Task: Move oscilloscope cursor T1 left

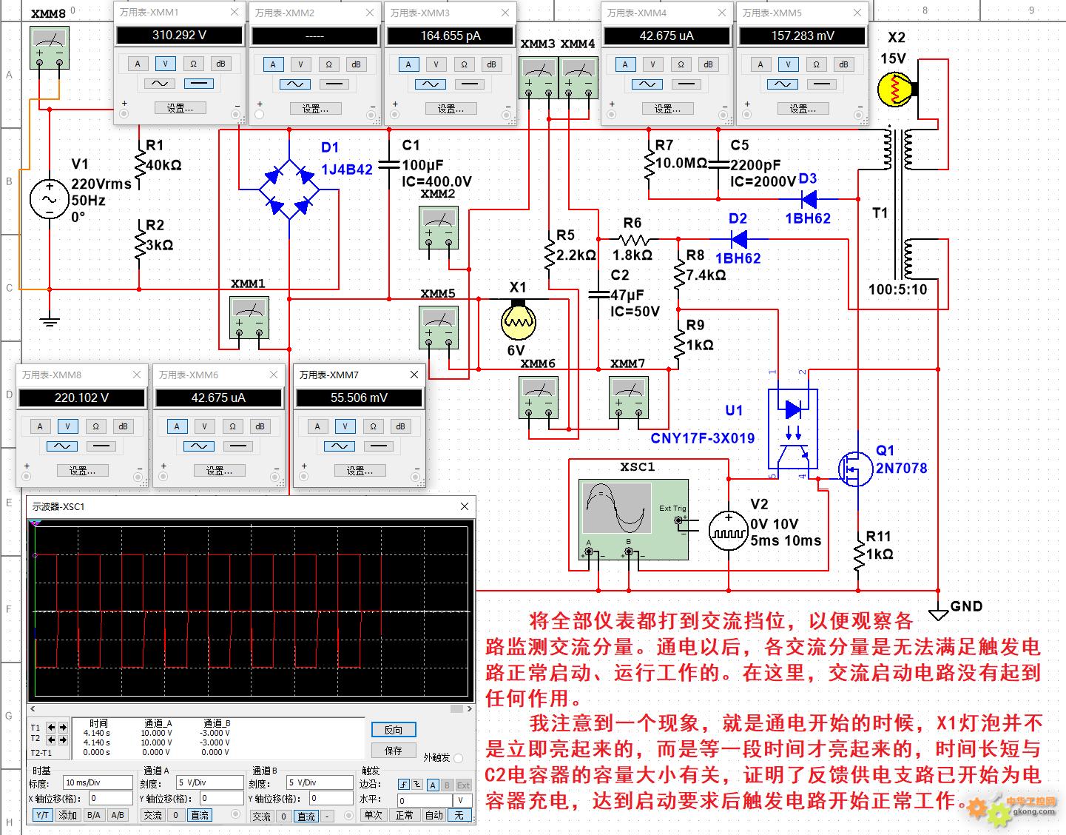Action: (51, 728)
